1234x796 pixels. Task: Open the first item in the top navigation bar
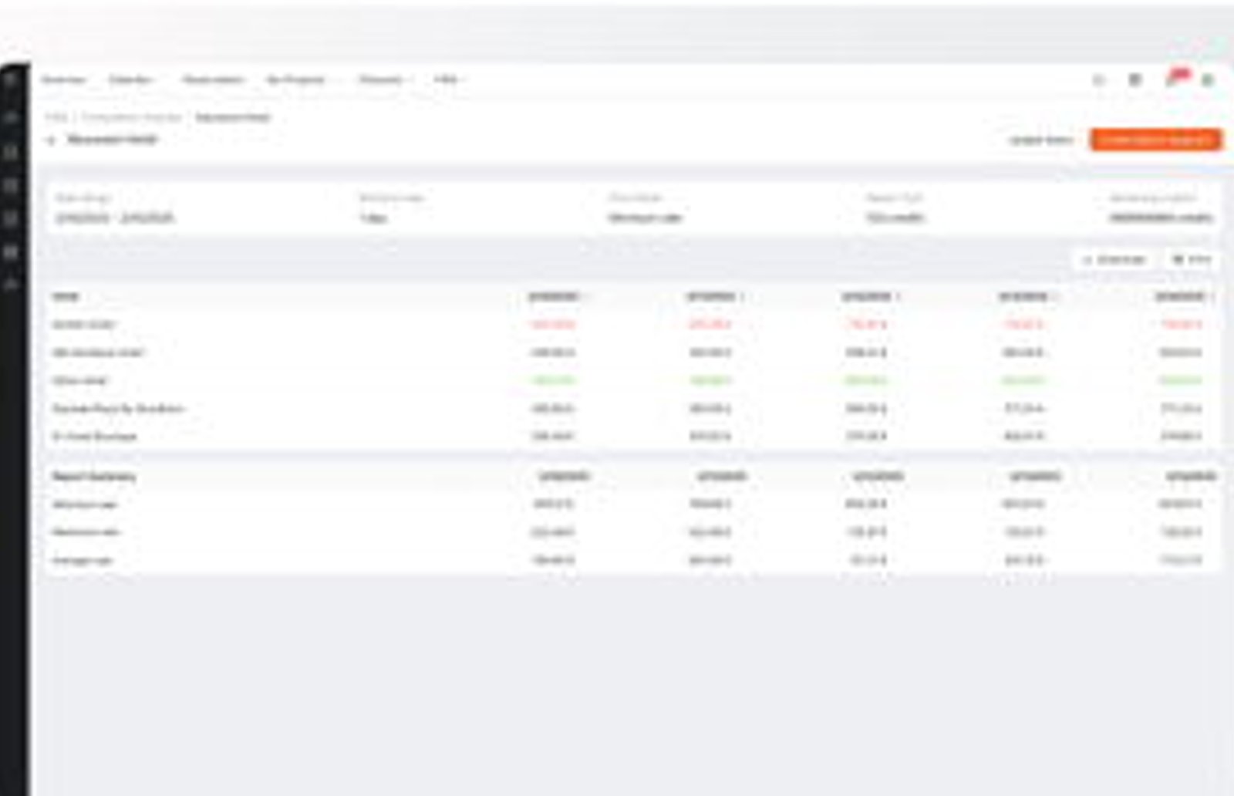[x=63, y=79]
